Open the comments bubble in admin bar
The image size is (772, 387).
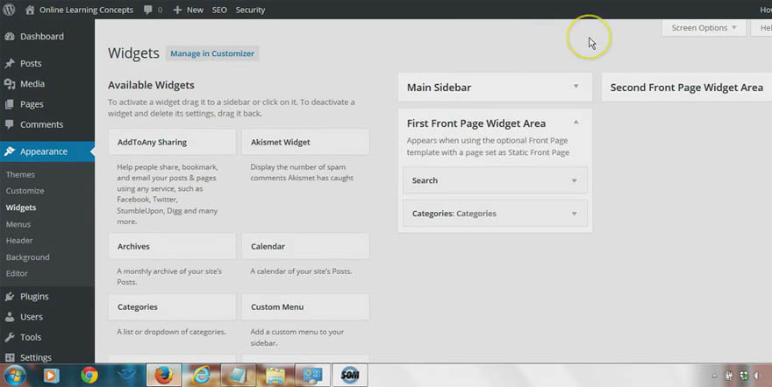click(148, 10)
